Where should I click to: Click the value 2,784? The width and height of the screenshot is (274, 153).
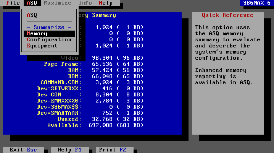(x=104, y=101)
